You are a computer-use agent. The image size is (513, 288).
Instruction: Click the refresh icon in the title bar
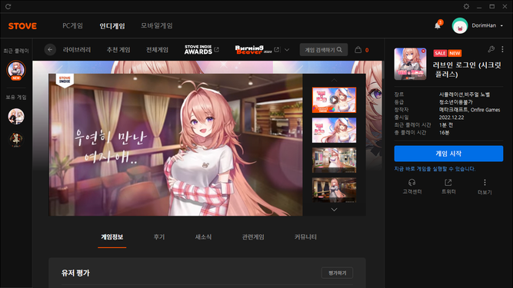pos(8,7)
